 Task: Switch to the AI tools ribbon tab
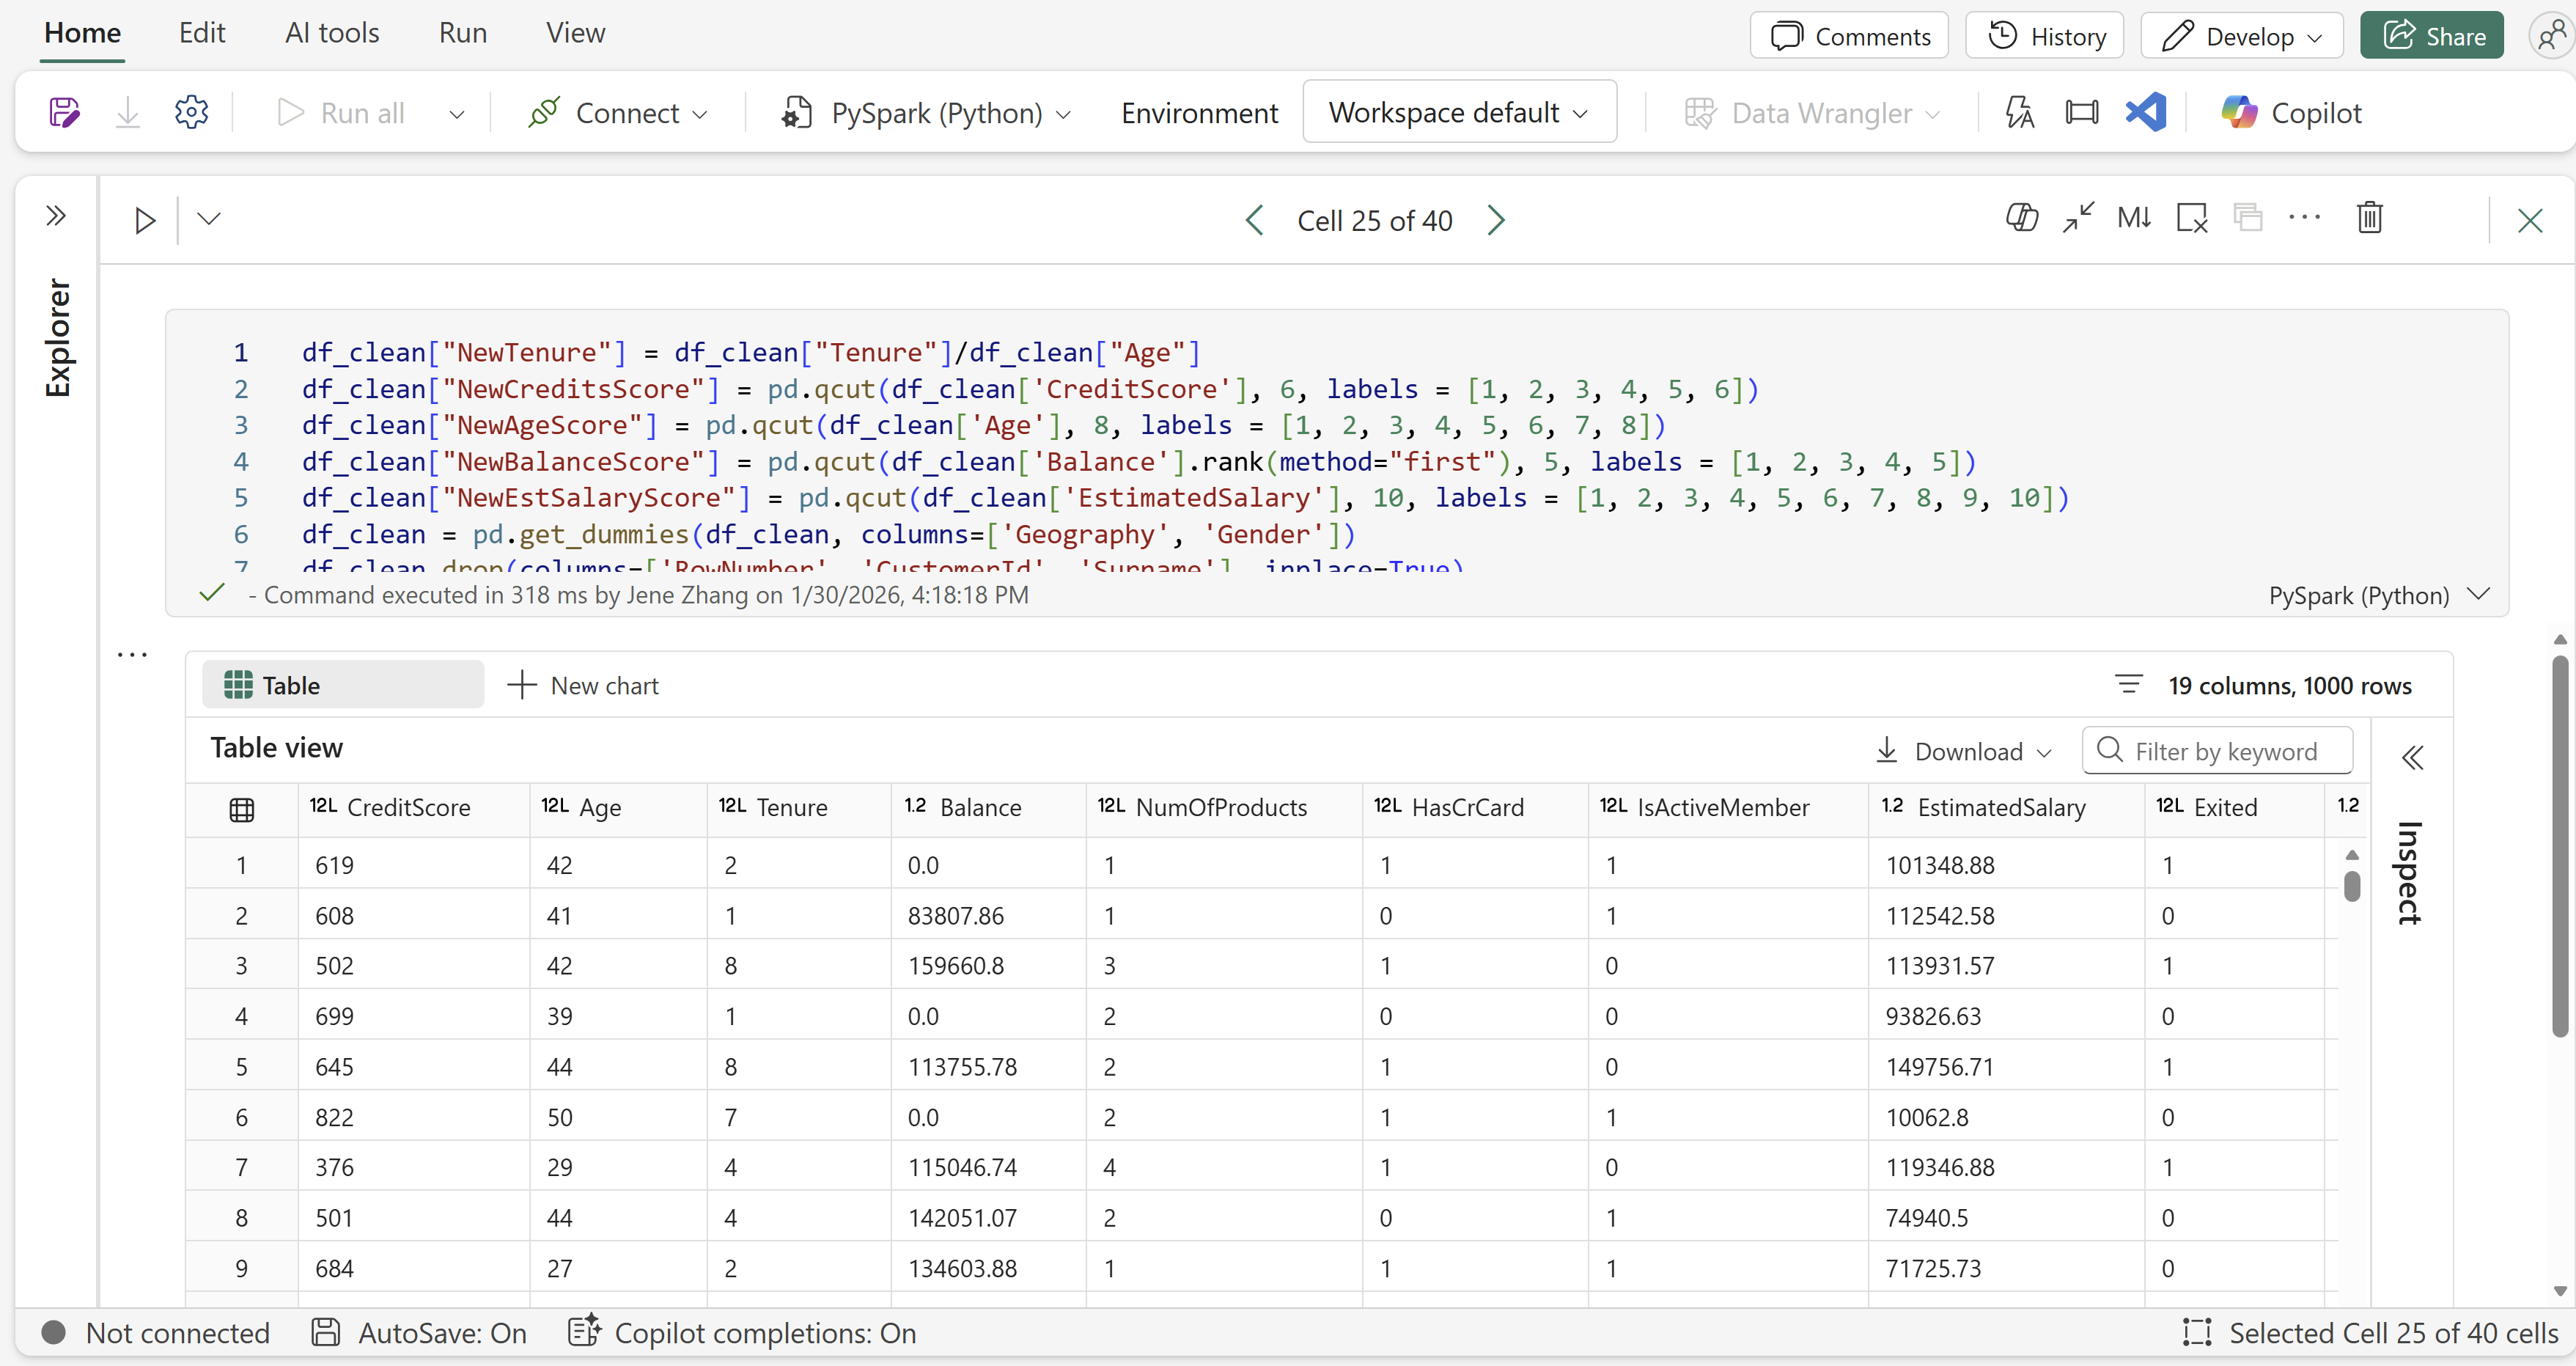point(331,32)
